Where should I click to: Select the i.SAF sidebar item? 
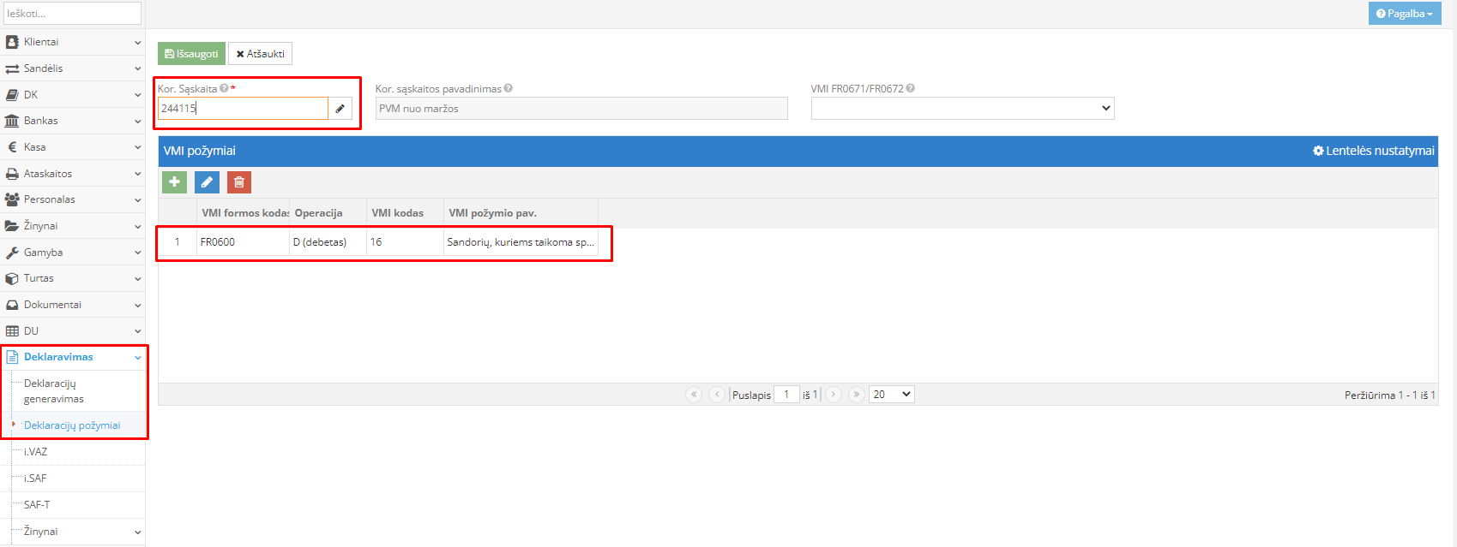coord(35,479)
